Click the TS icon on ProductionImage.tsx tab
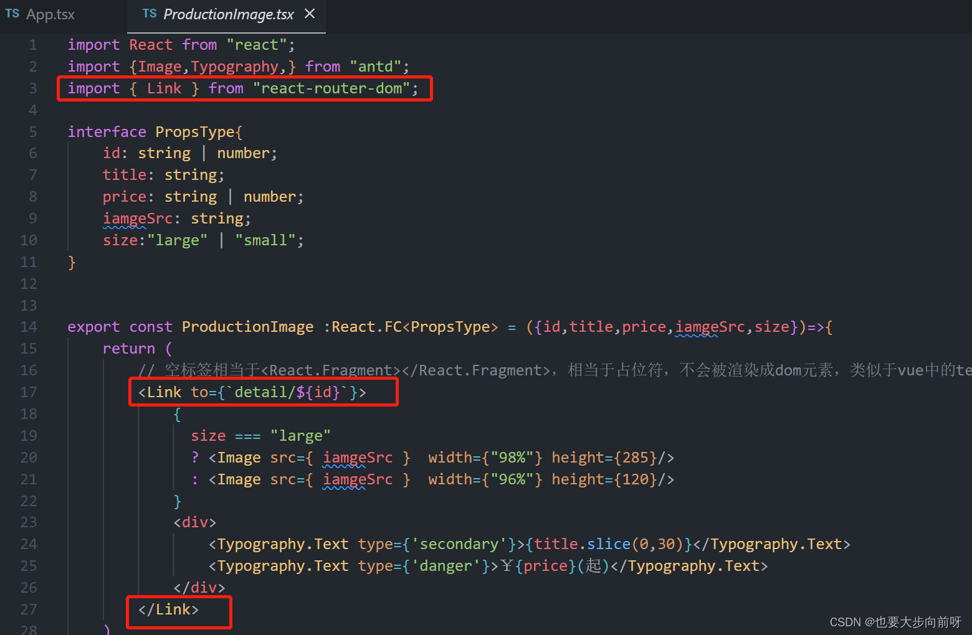972x635 pixels. 150,12
